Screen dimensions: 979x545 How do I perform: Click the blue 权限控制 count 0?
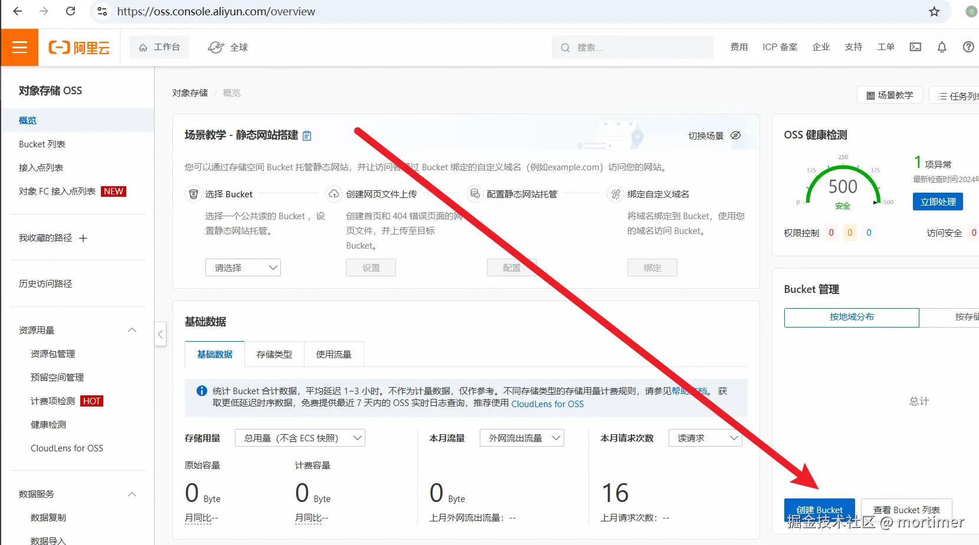(869, 233)
